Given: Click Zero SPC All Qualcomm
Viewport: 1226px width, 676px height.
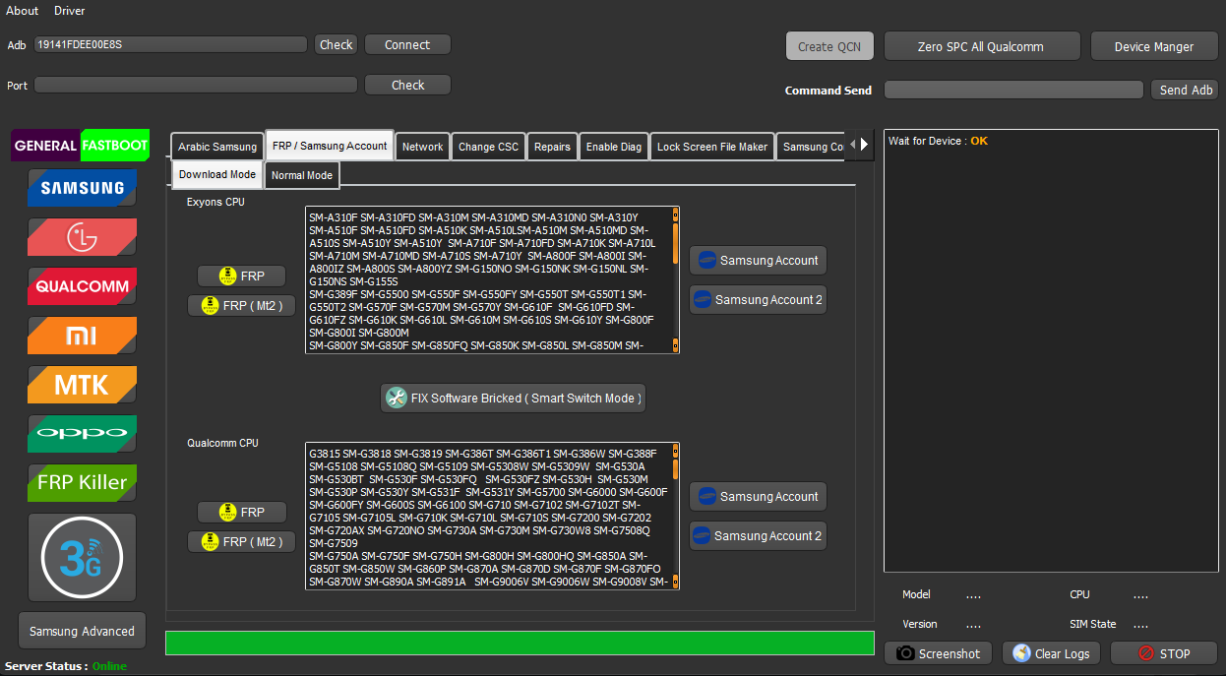Looking at the screenshot, I should [981, 46].
